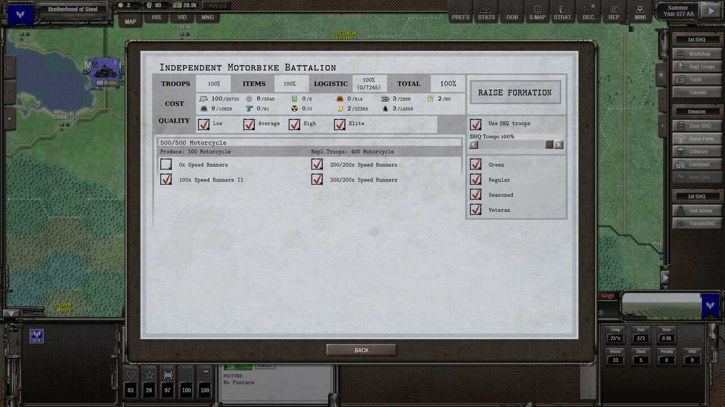Open the Unit Admin sidebar button

tap(696, 211)
